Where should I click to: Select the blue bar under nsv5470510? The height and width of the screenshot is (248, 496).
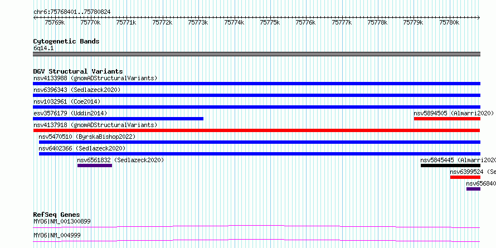260,142
